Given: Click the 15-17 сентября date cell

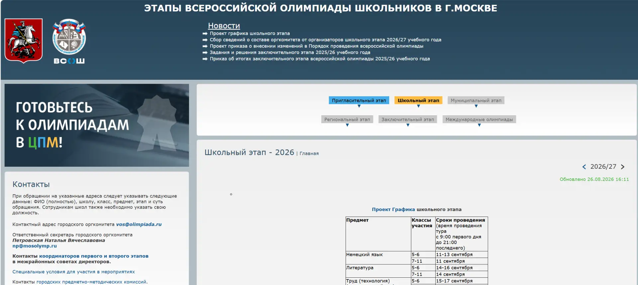Looking at the screenshot, I should (x=462, y=281).
